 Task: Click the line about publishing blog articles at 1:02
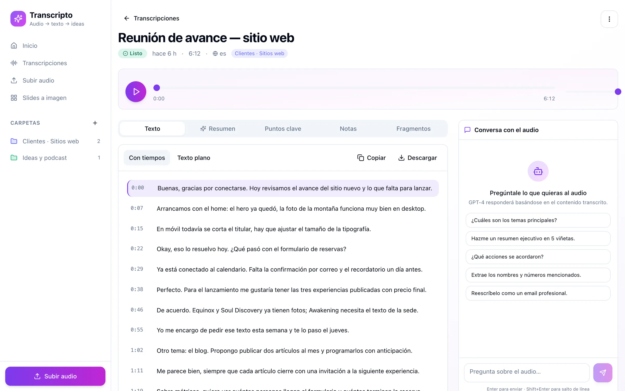283,351
